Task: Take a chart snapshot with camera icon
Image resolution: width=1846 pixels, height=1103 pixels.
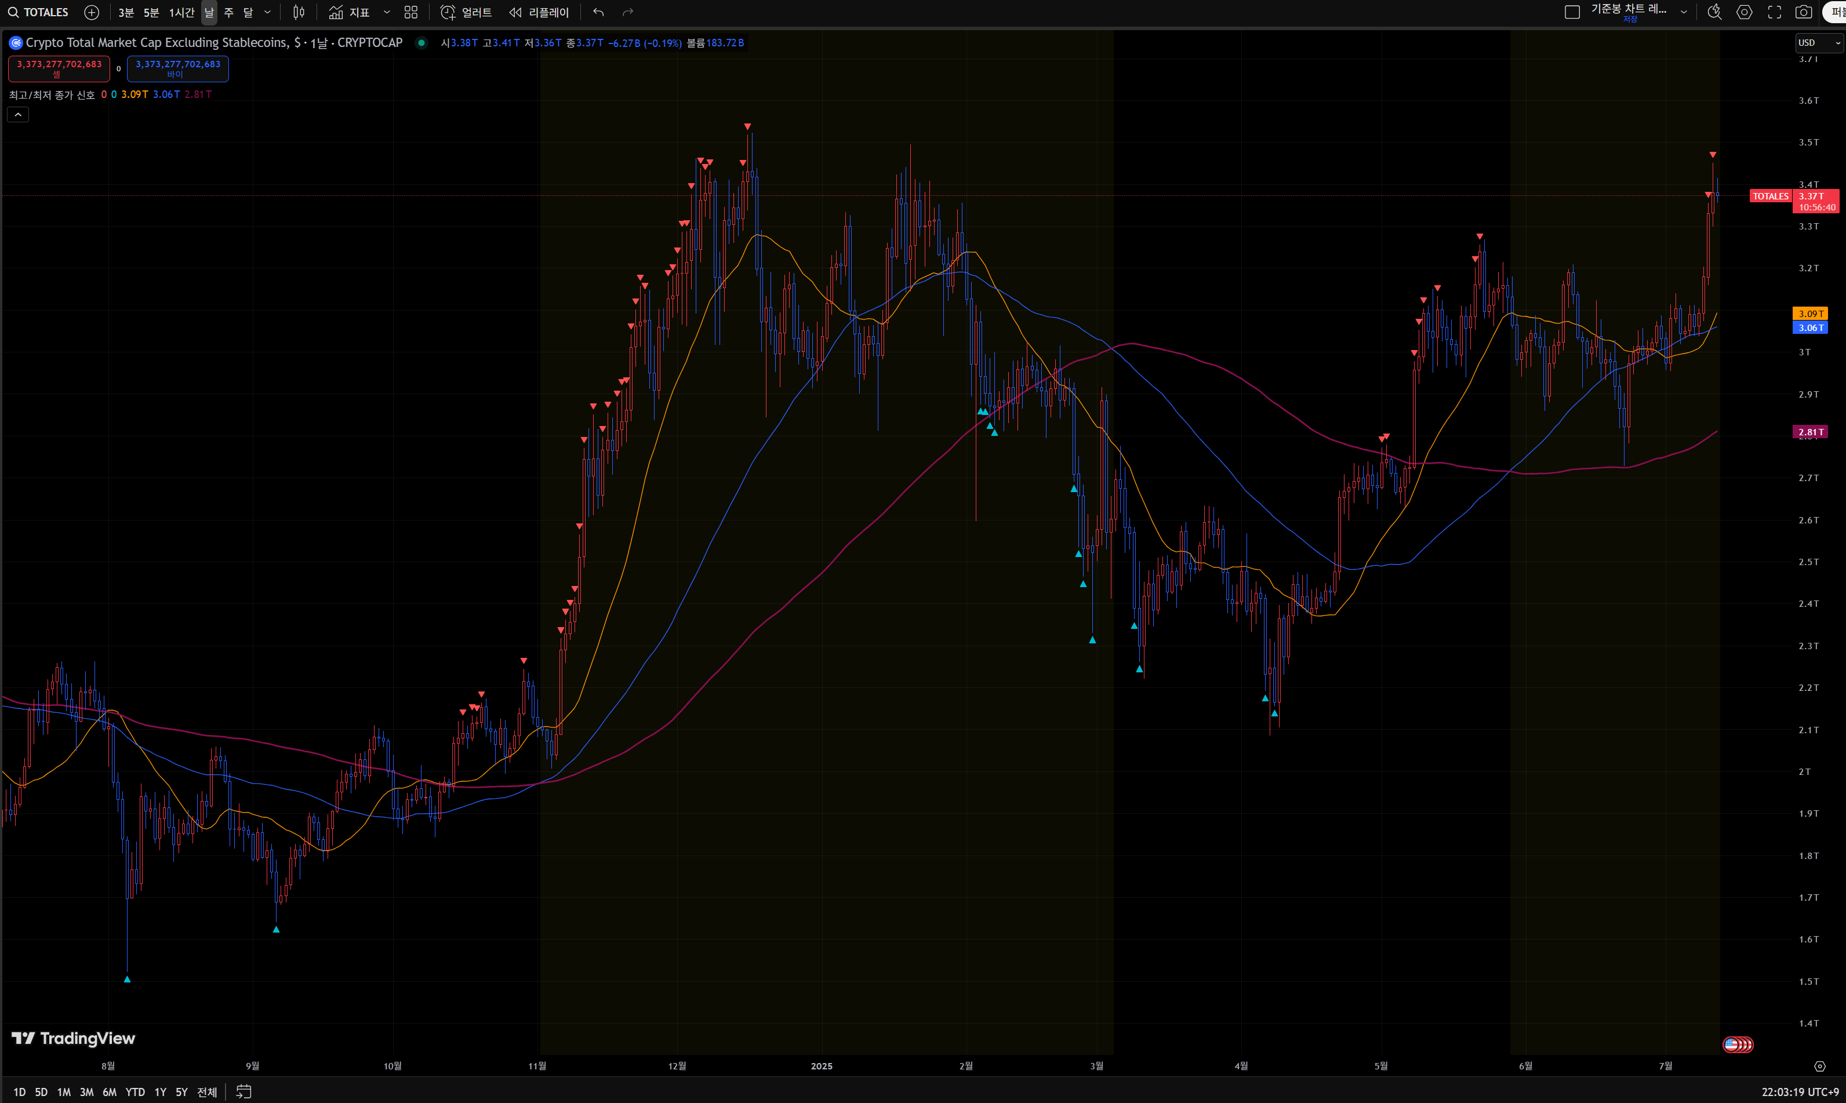Action: 1804,12
